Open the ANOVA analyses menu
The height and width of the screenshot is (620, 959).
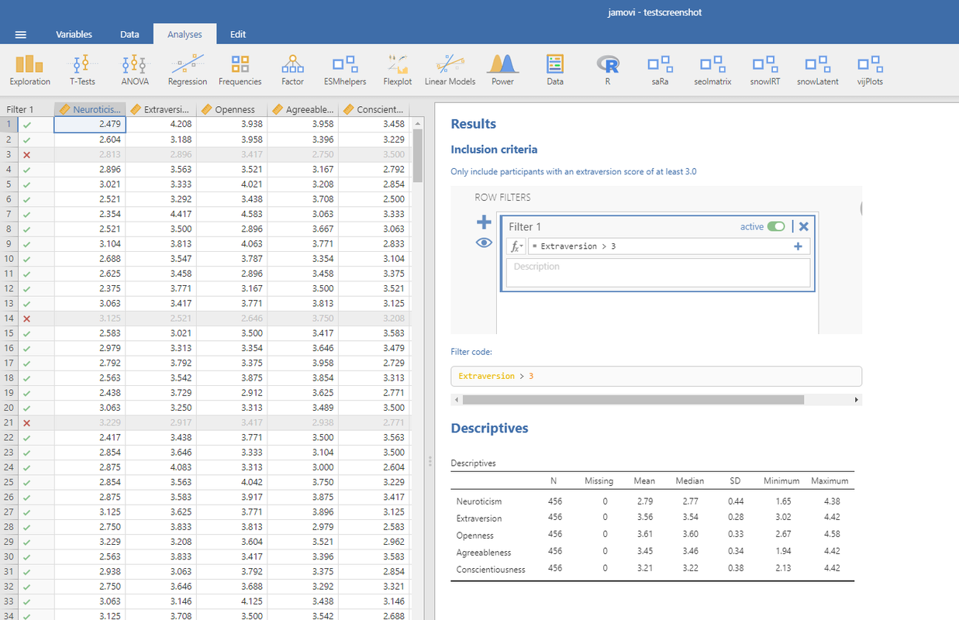[135, 70]
